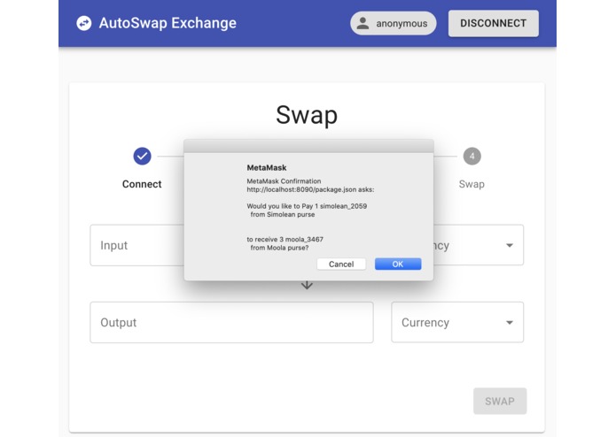Click into the Output amount field
616x437 pixels.
coord(231,322)
